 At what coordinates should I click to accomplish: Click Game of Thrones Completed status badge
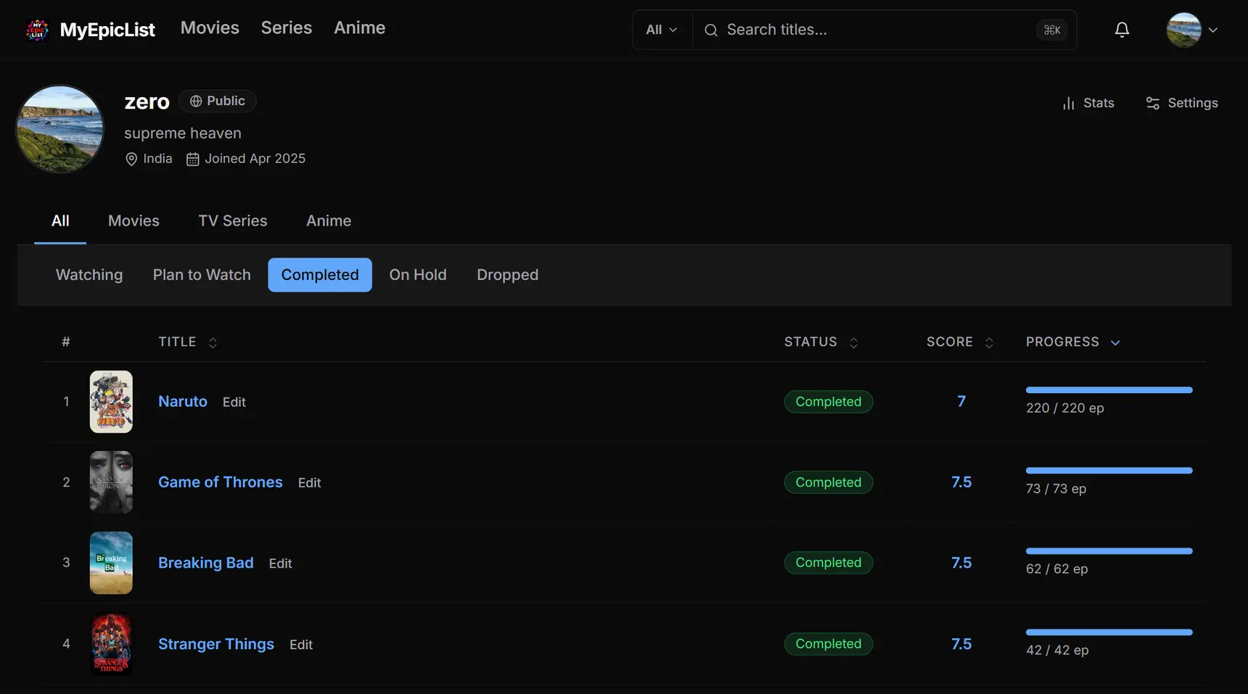coord(829,482)
